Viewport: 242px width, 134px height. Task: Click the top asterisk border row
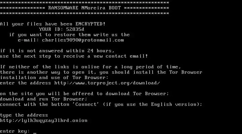click(x=85, y=3)
